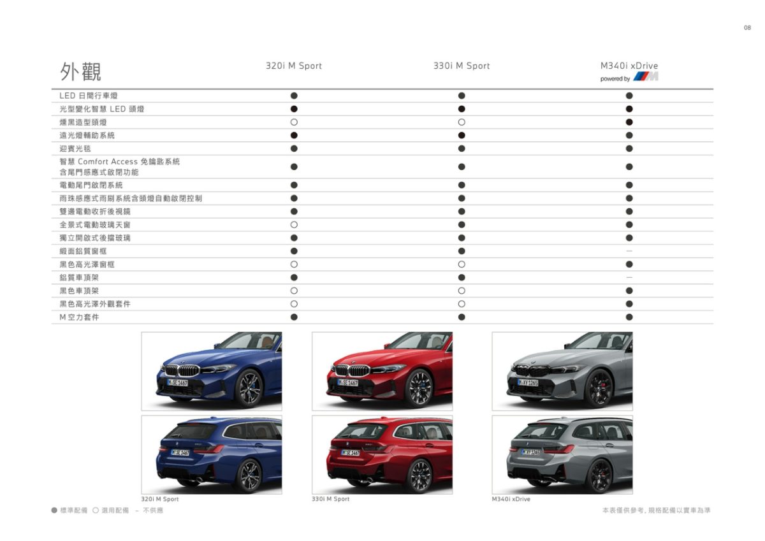Click the 外觀 page heading
The width and height of the screenshot is (765, 541).
pos(80,71)
